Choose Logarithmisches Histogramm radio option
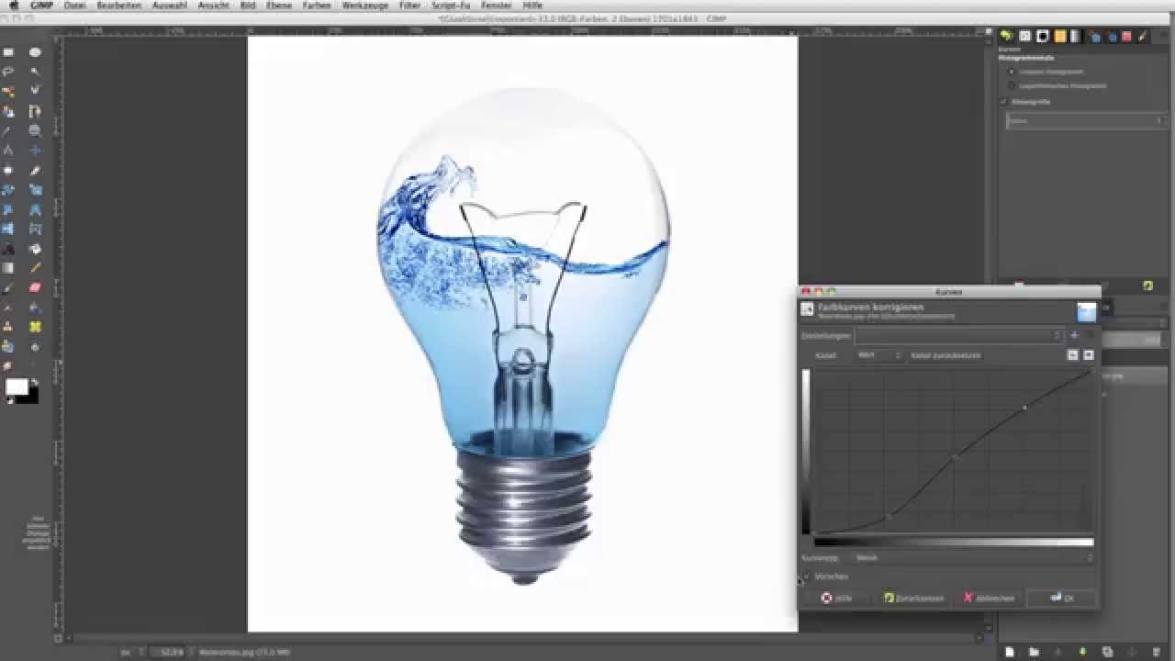The height and width of the screenshot is (661, 1175). click(1012, 85)
